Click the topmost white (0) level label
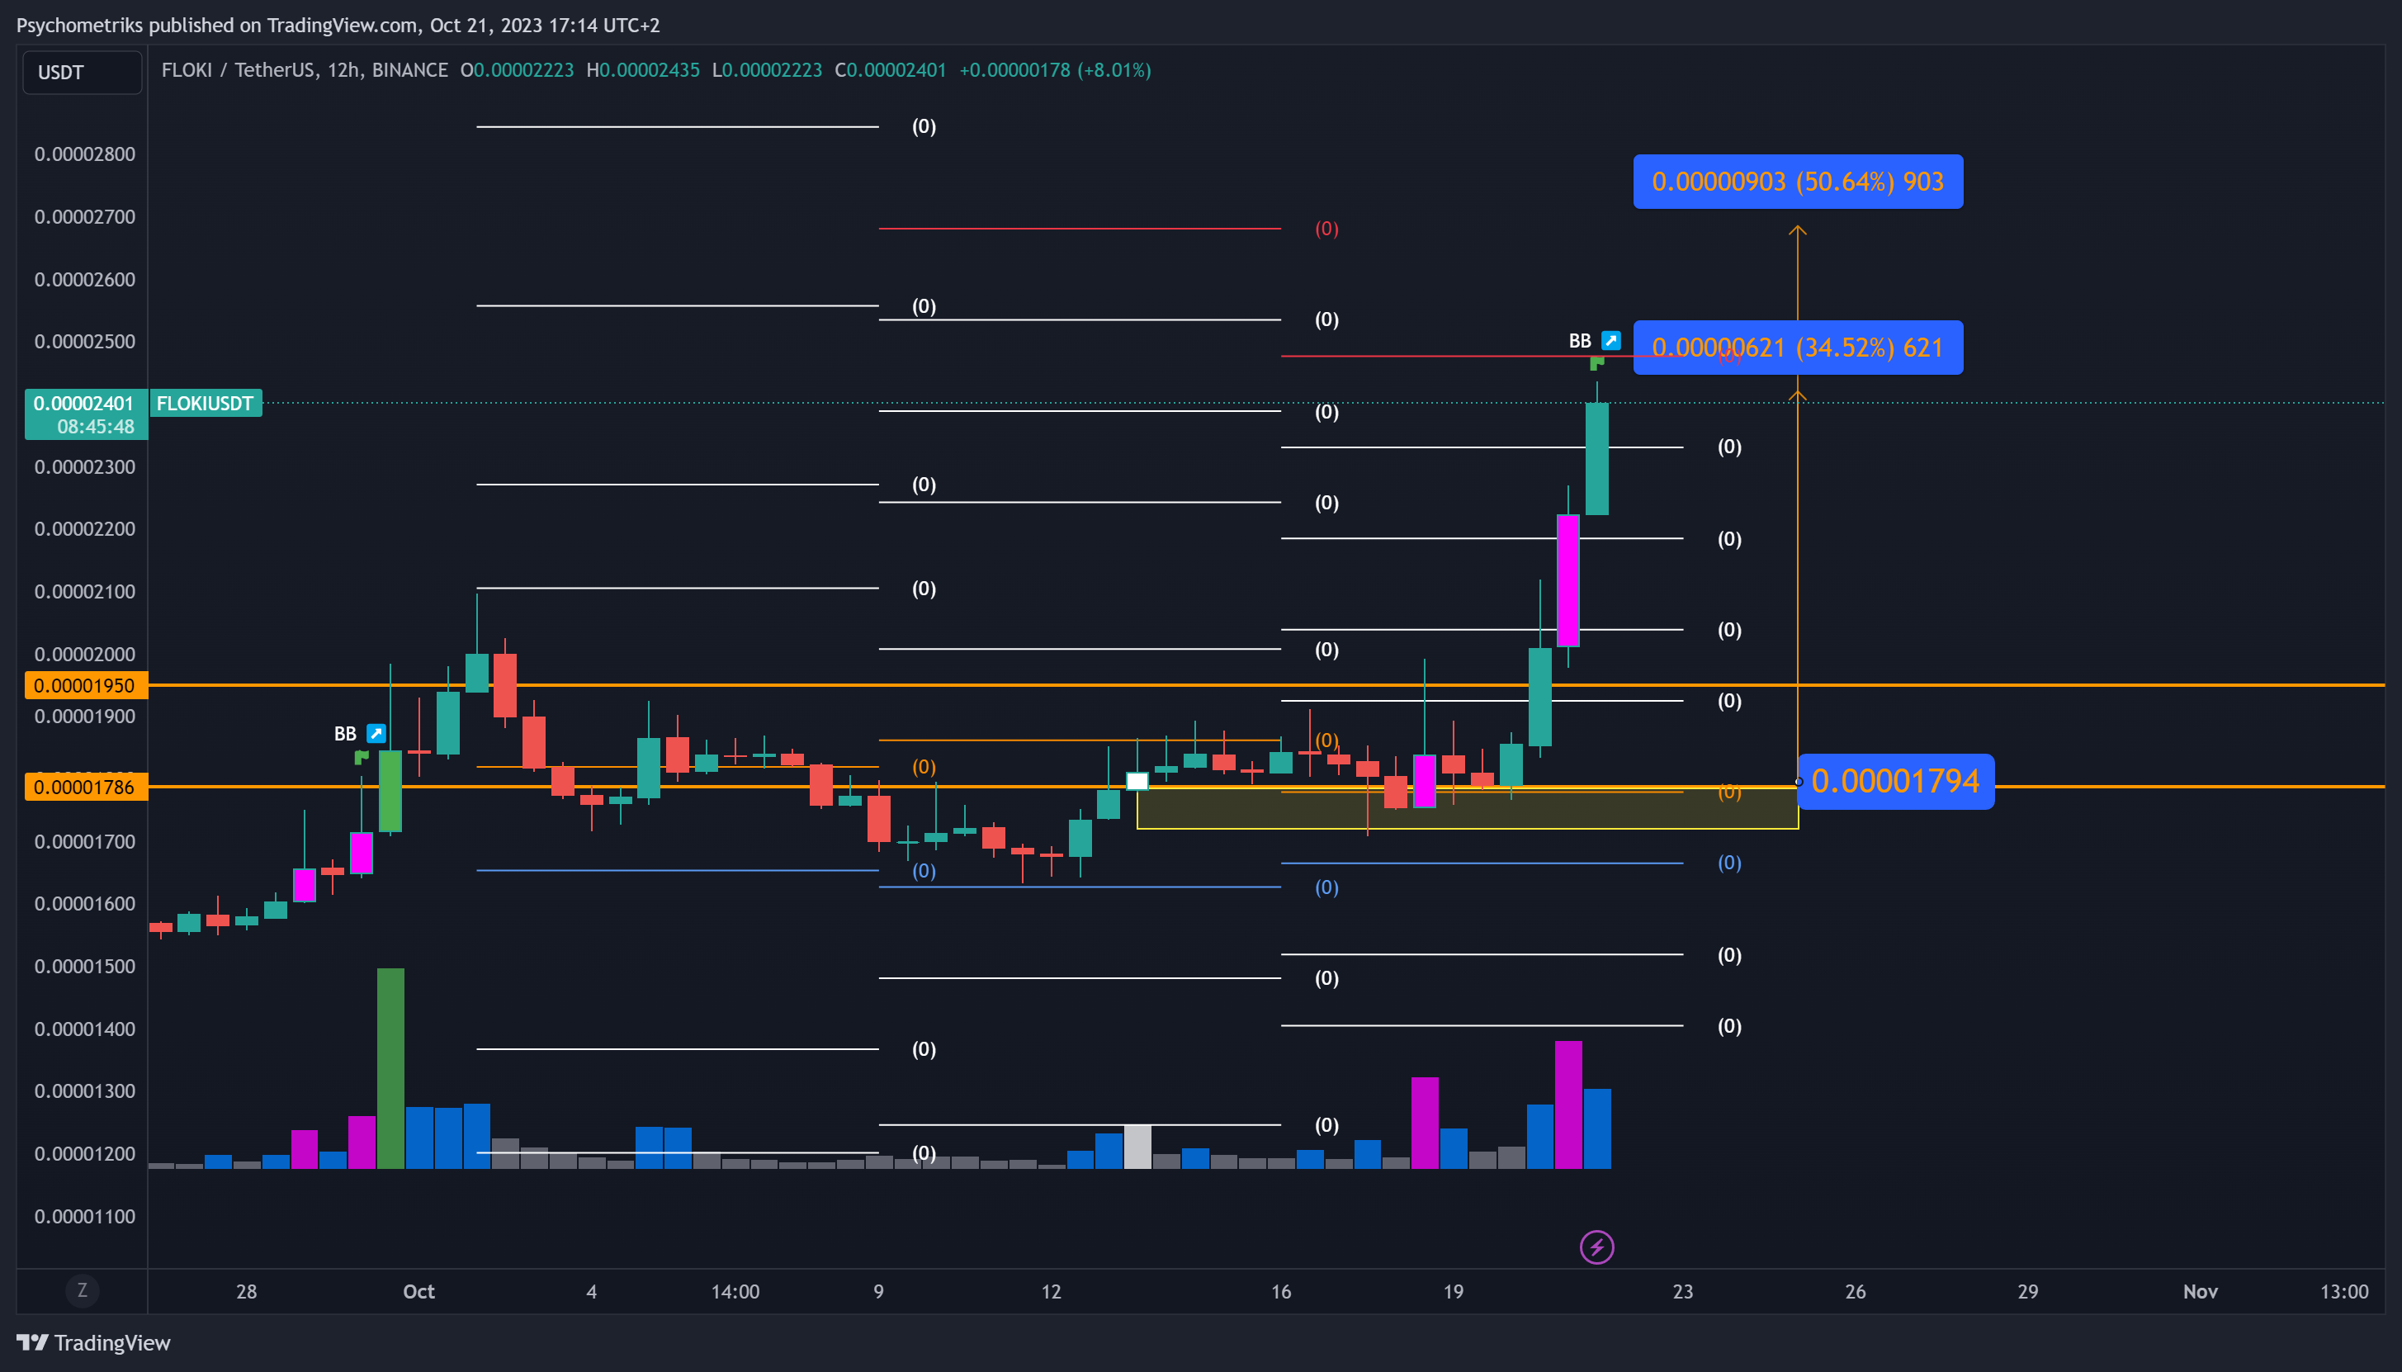The image size is (2402, 1372). click(923, 126)
